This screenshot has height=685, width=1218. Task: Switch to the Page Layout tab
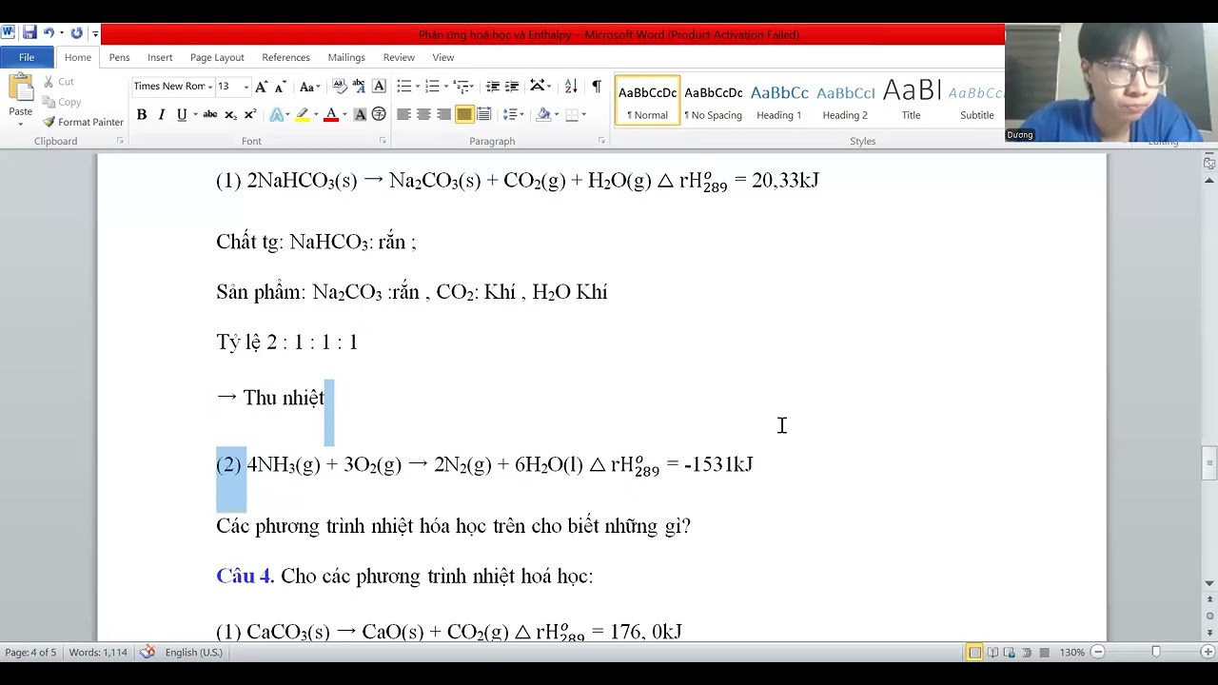point(217,57)
